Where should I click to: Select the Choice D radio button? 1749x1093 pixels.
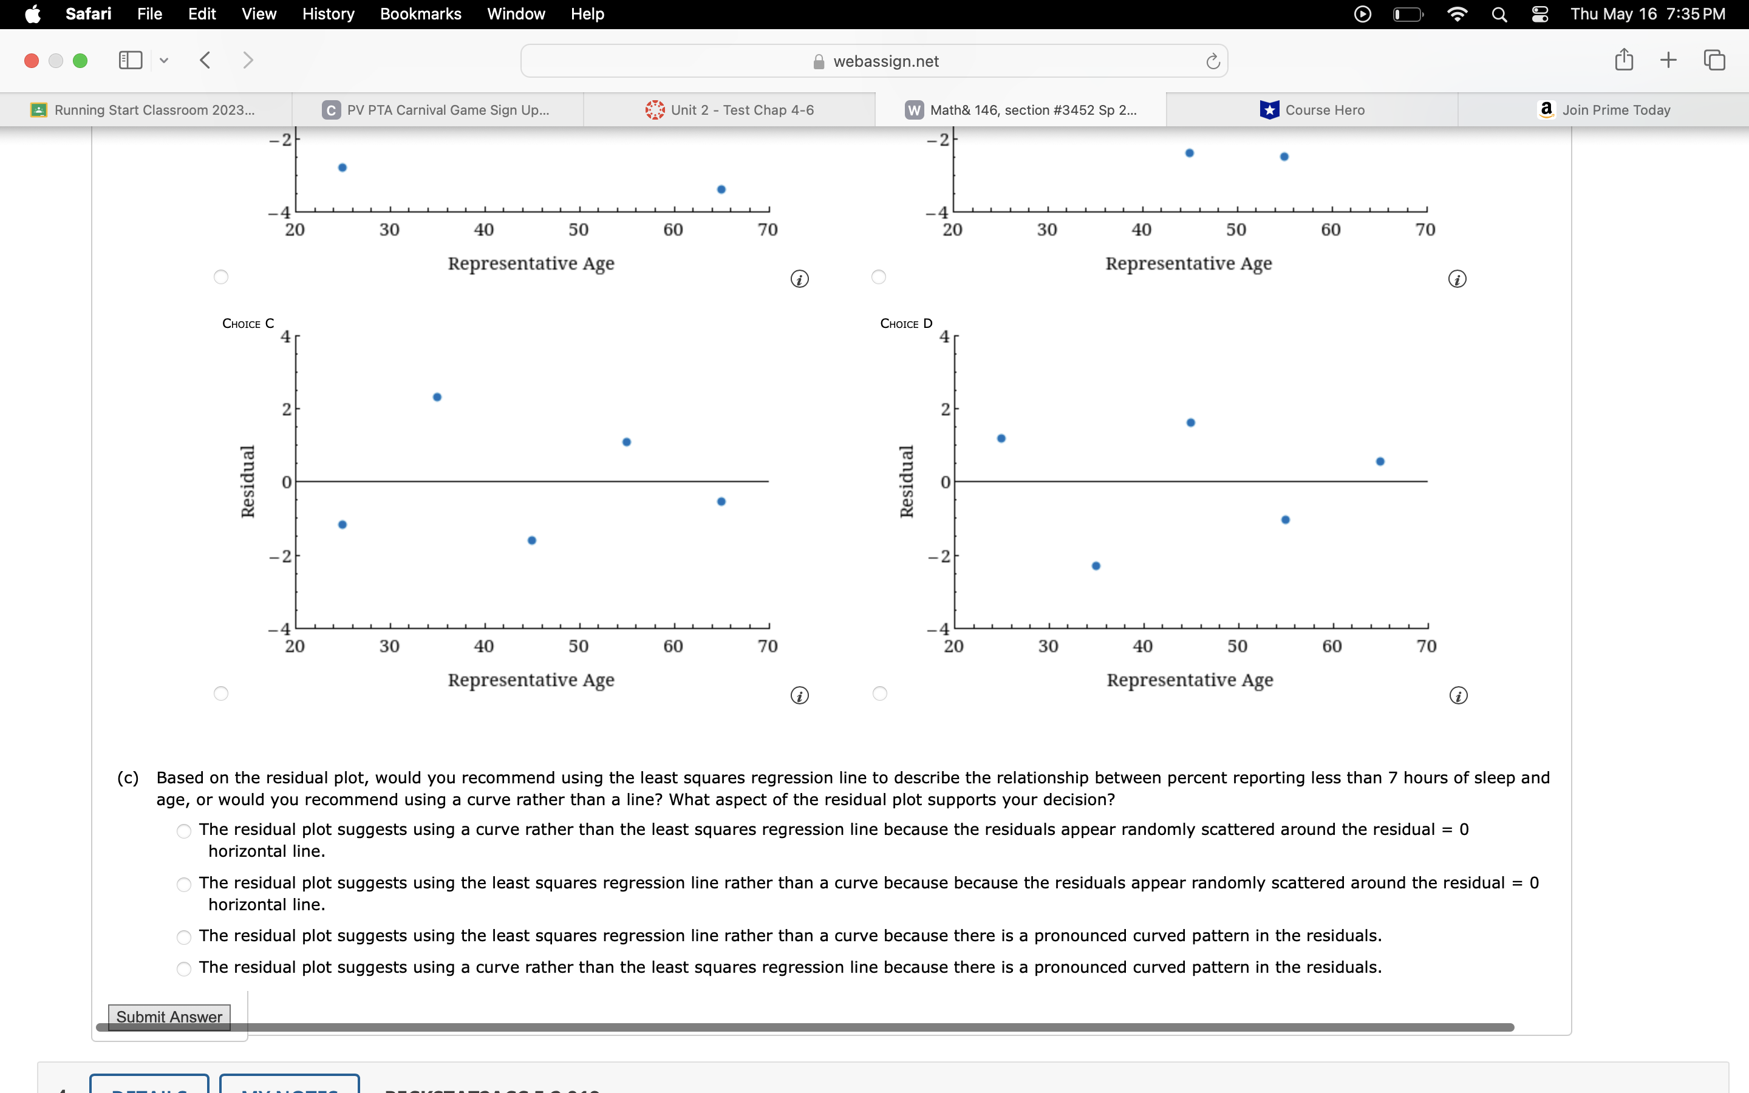879,693
